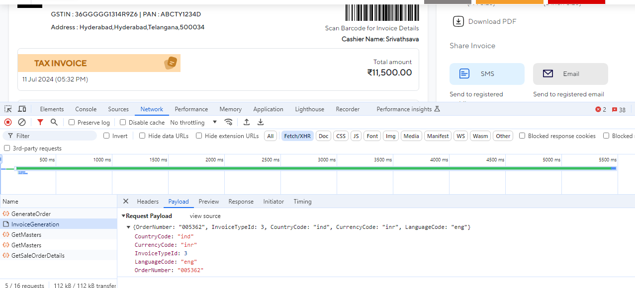Click the red filter funnel icon

point(40,122)
